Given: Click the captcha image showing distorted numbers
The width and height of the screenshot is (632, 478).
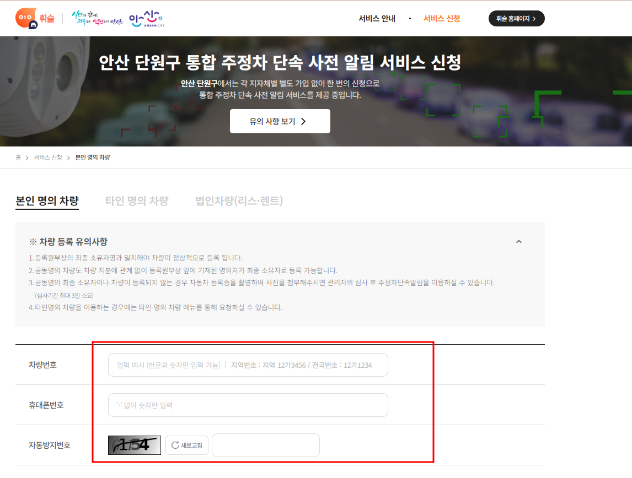Looking at the screenshot, I should point(134,445).
